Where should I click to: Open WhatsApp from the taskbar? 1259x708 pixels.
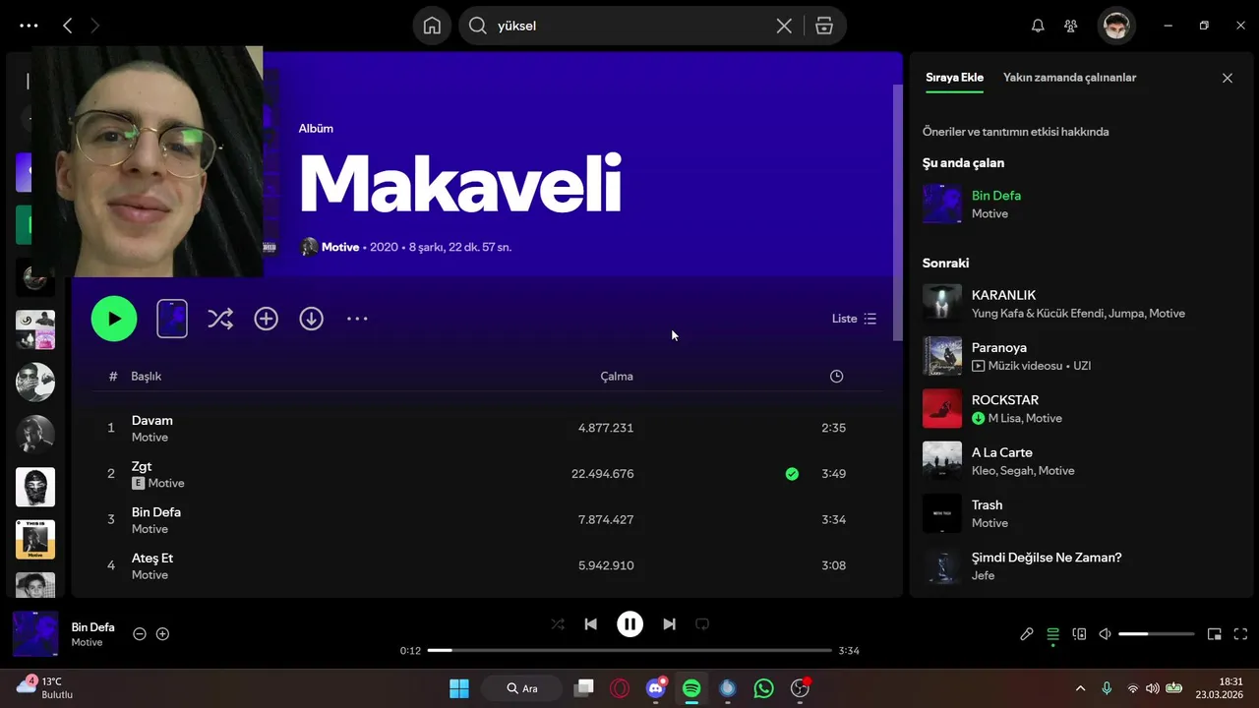point(764,688)
